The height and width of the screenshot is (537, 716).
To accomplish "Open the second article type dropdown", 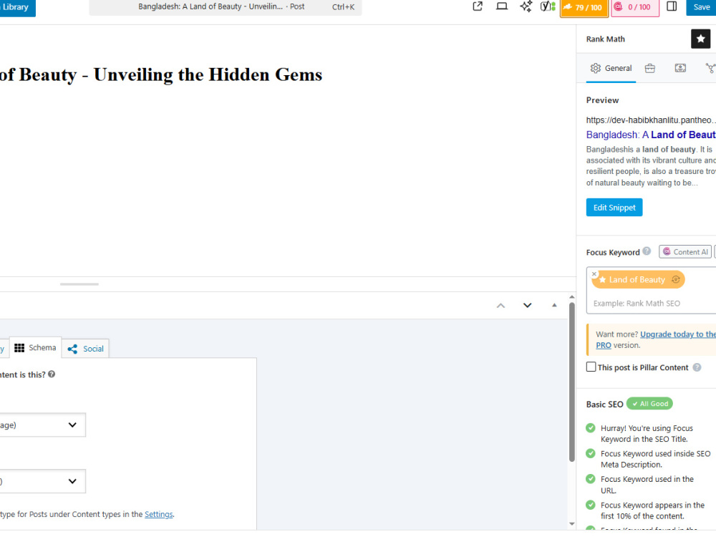I will coord(42,481).
